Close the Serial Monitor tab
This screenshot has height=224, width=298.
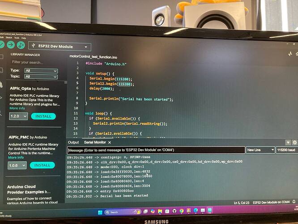[110, 142]
